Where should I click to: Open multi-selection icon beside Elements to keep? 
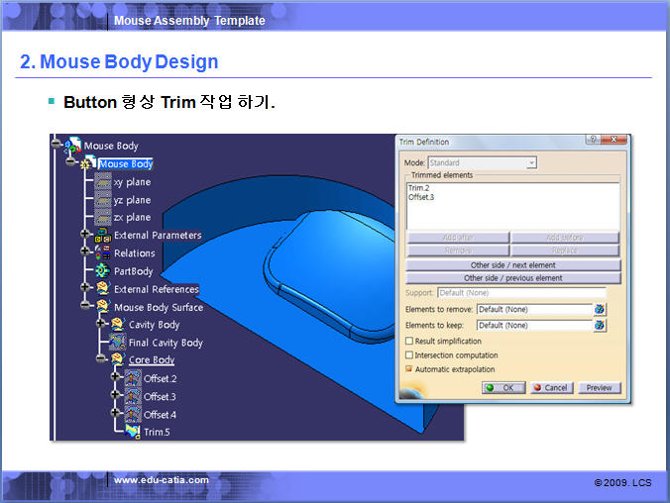point(600,325)
